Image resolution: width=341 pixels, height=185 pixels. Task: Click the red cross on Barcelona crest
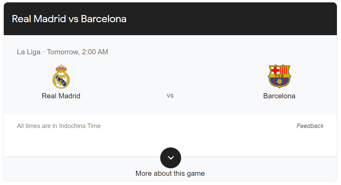275,70
